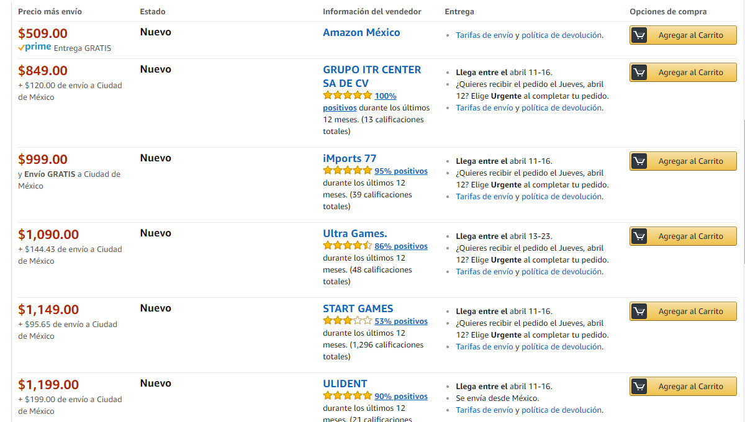Open política de devolución for iMports 77

(x=561, y=197)
